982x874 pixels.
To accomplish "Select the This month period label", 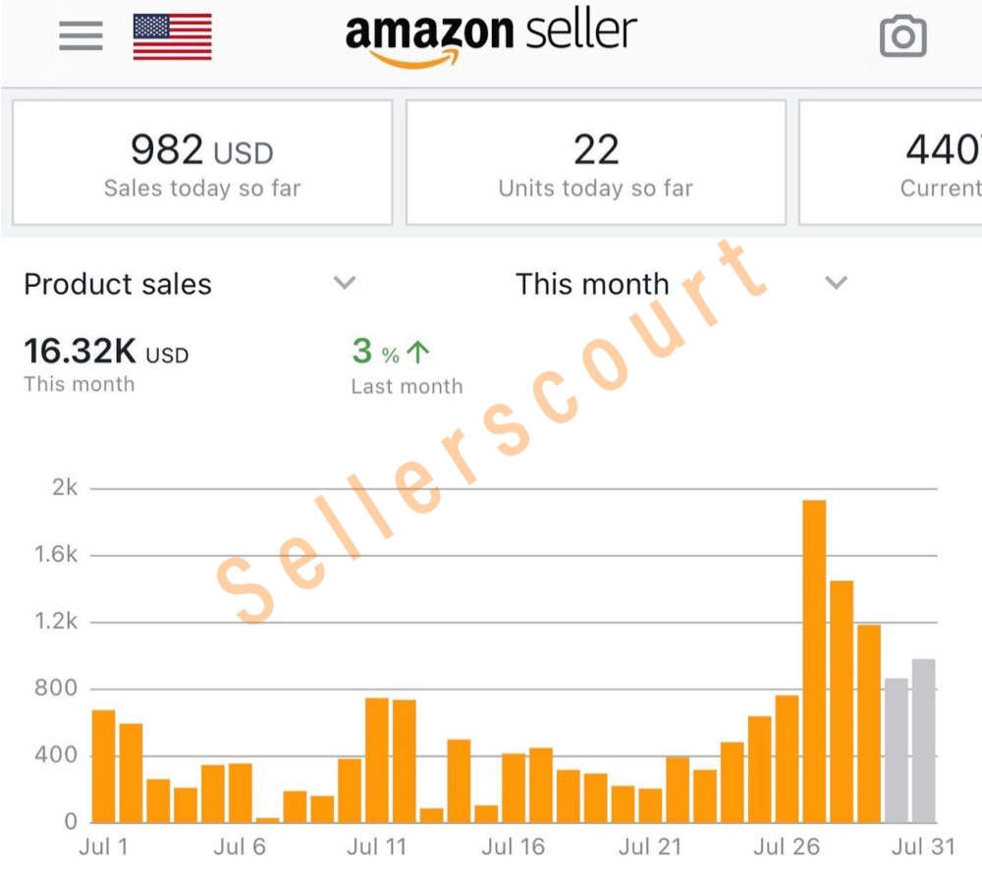I will click(x=592, y=285).
